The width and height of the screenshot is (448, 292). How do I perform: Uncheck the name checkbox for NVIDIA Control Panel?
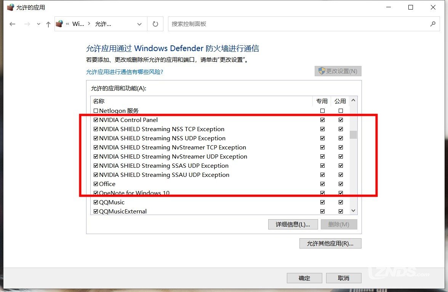[96, 120]
